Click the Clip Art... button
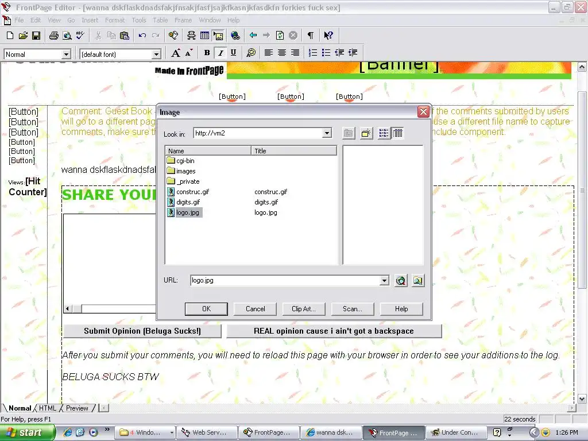 [304, 309]
